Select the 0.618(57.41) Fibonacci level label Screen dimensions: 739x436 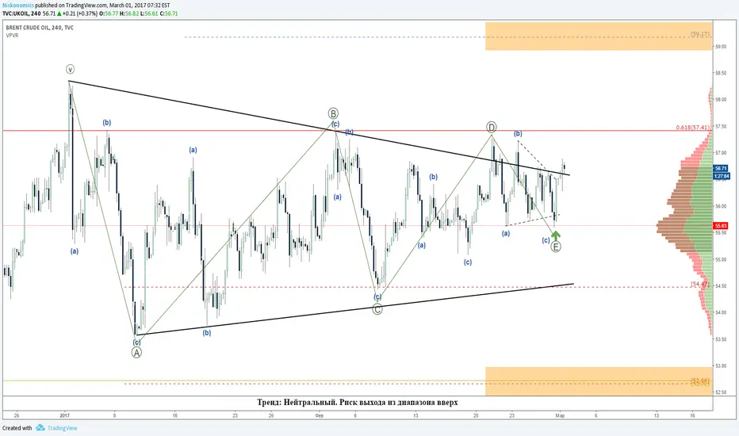tap(692, 128)
